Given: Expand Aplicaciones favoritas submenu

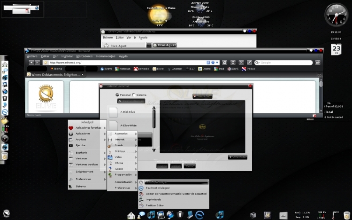Looking at the screenshot, I should click(x=87, y=128).
